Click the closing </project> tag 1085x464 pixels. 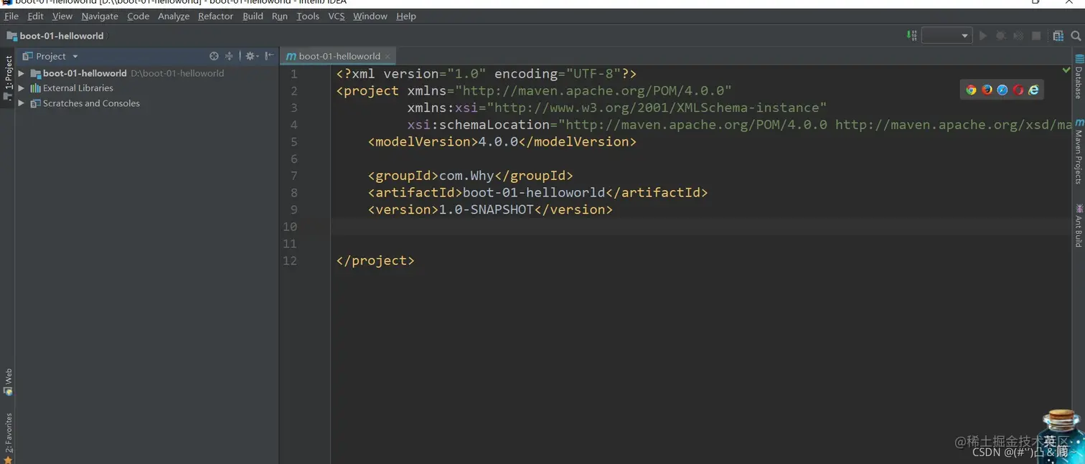pos(375,260)
